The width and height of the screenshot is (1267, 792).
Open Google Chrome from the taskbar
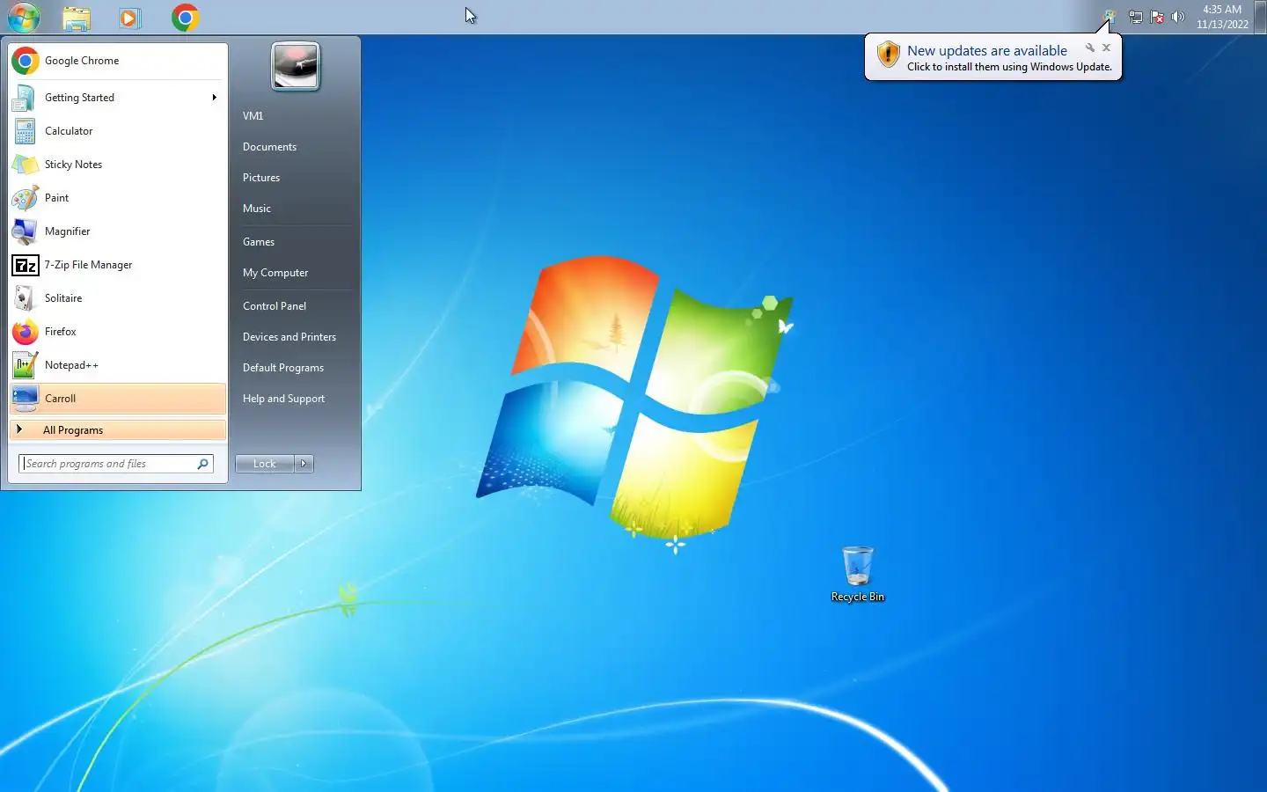pyautogui.click(x=185, y=18)
